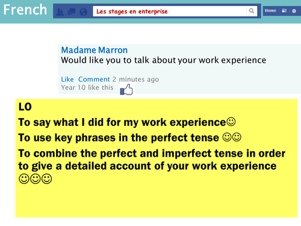Click the post text about work experience
This screenshot has height=226, width=301.
tap(164, 60)
